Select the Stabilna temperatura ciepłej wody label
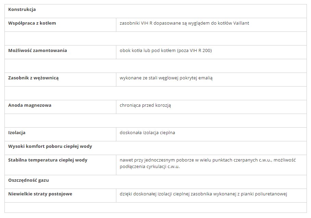 [48, 160]
